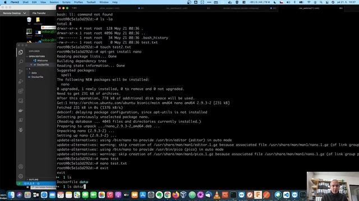Select Welcome in open editors

42,61
